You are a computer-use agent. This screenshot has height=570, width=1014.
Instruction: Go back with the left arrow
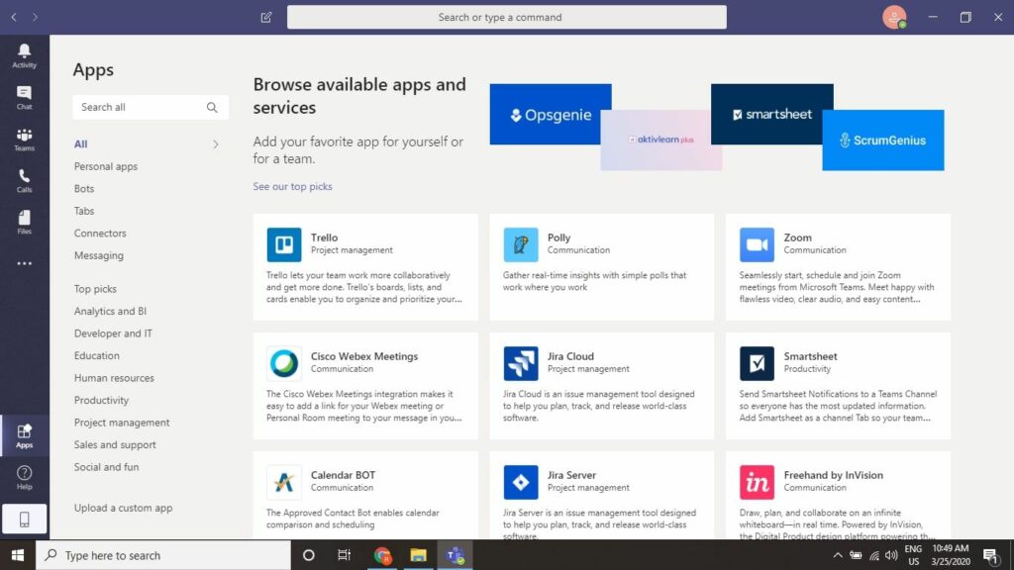pos(14,18)
